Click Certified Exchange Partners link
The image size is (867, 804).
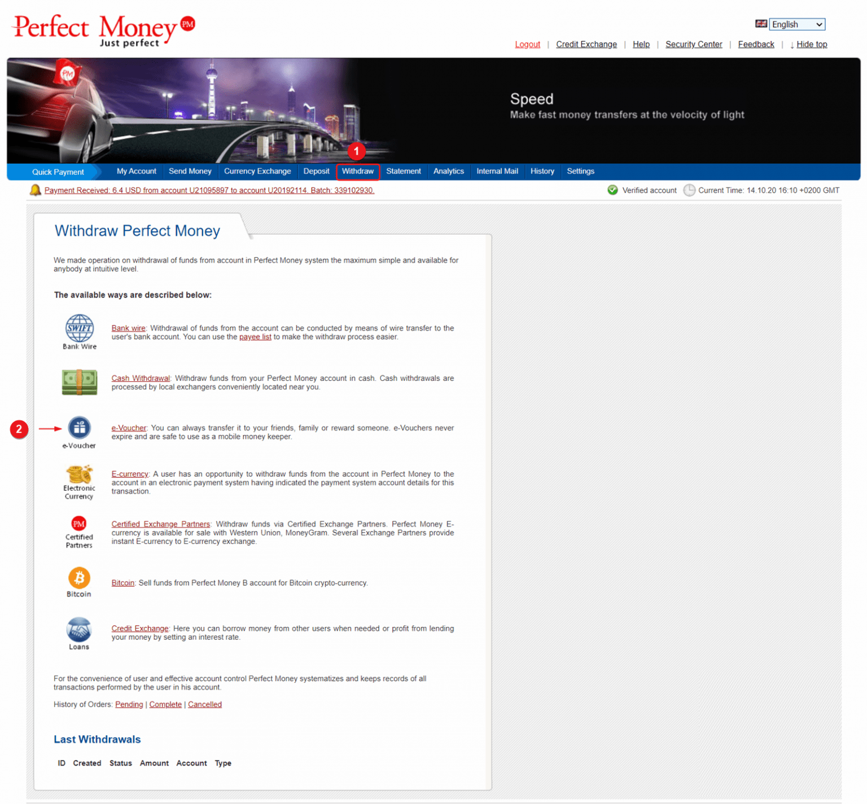point(161,525)
